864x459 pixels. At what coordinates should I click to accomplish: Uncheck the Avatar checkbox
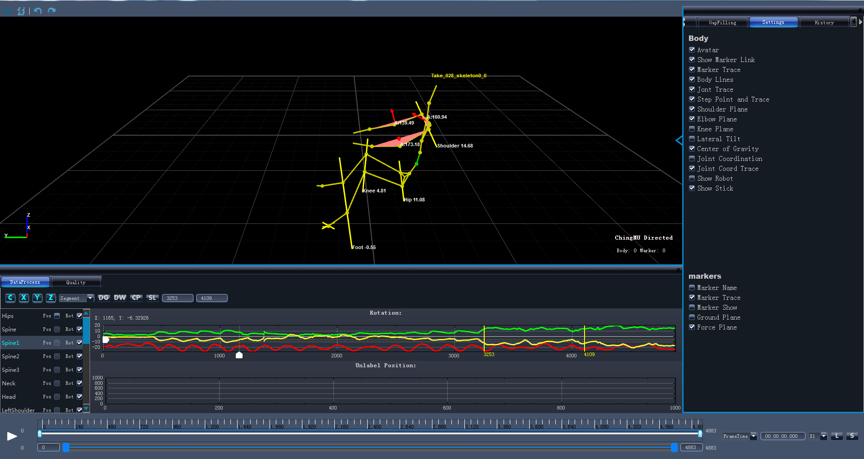[692, 50]
